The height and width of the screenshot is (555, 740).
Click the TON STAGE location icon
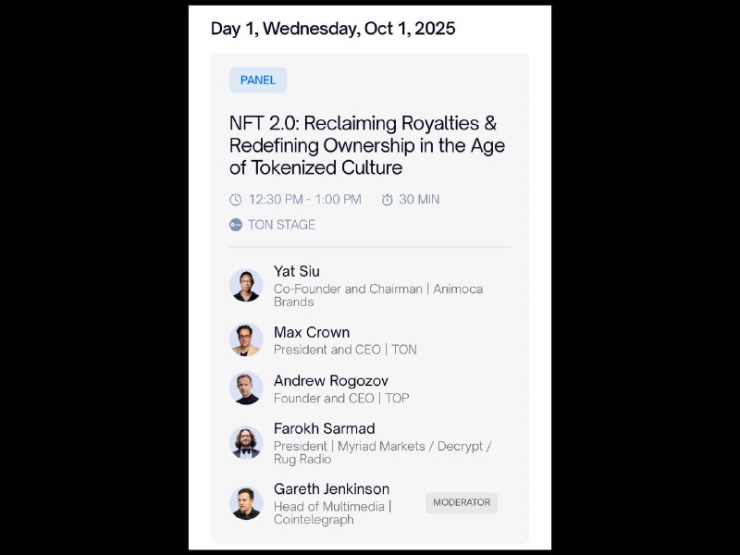(x=236, y=225)
